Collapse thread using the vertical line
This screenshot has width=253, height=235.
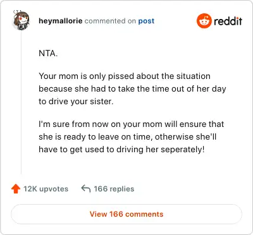pyautogui.click(x=21, y=102)
